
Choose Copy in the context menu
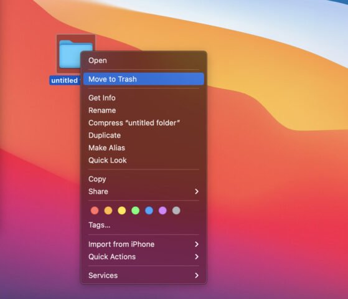[144, 179]
